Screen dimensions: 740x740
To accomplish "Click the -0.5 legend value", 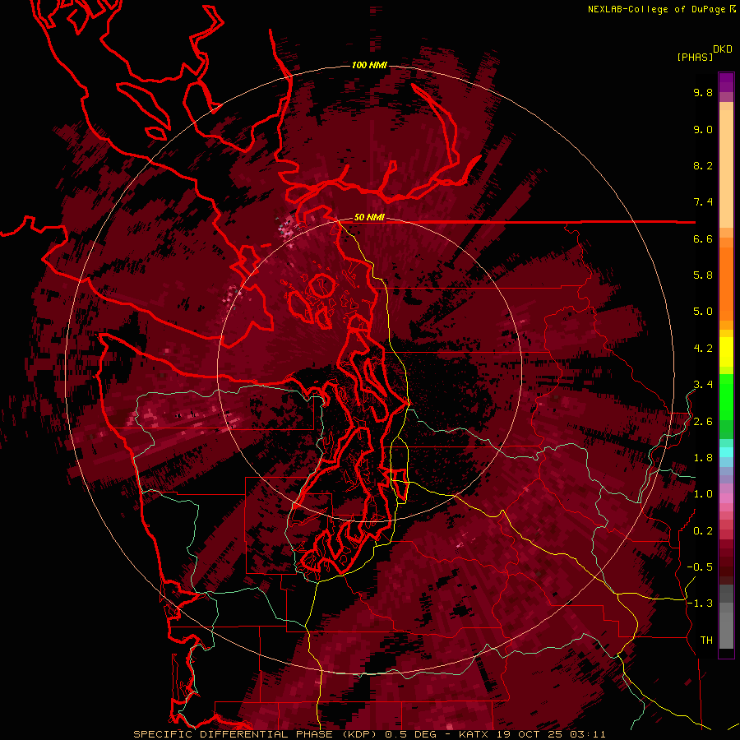I will pos(700,567).
